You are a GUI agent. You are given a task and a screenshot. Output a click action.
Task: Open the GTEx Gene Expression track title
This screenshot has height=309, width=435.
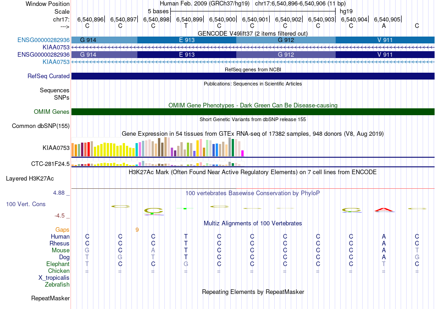pyautogui.click(x=253, y=134)
